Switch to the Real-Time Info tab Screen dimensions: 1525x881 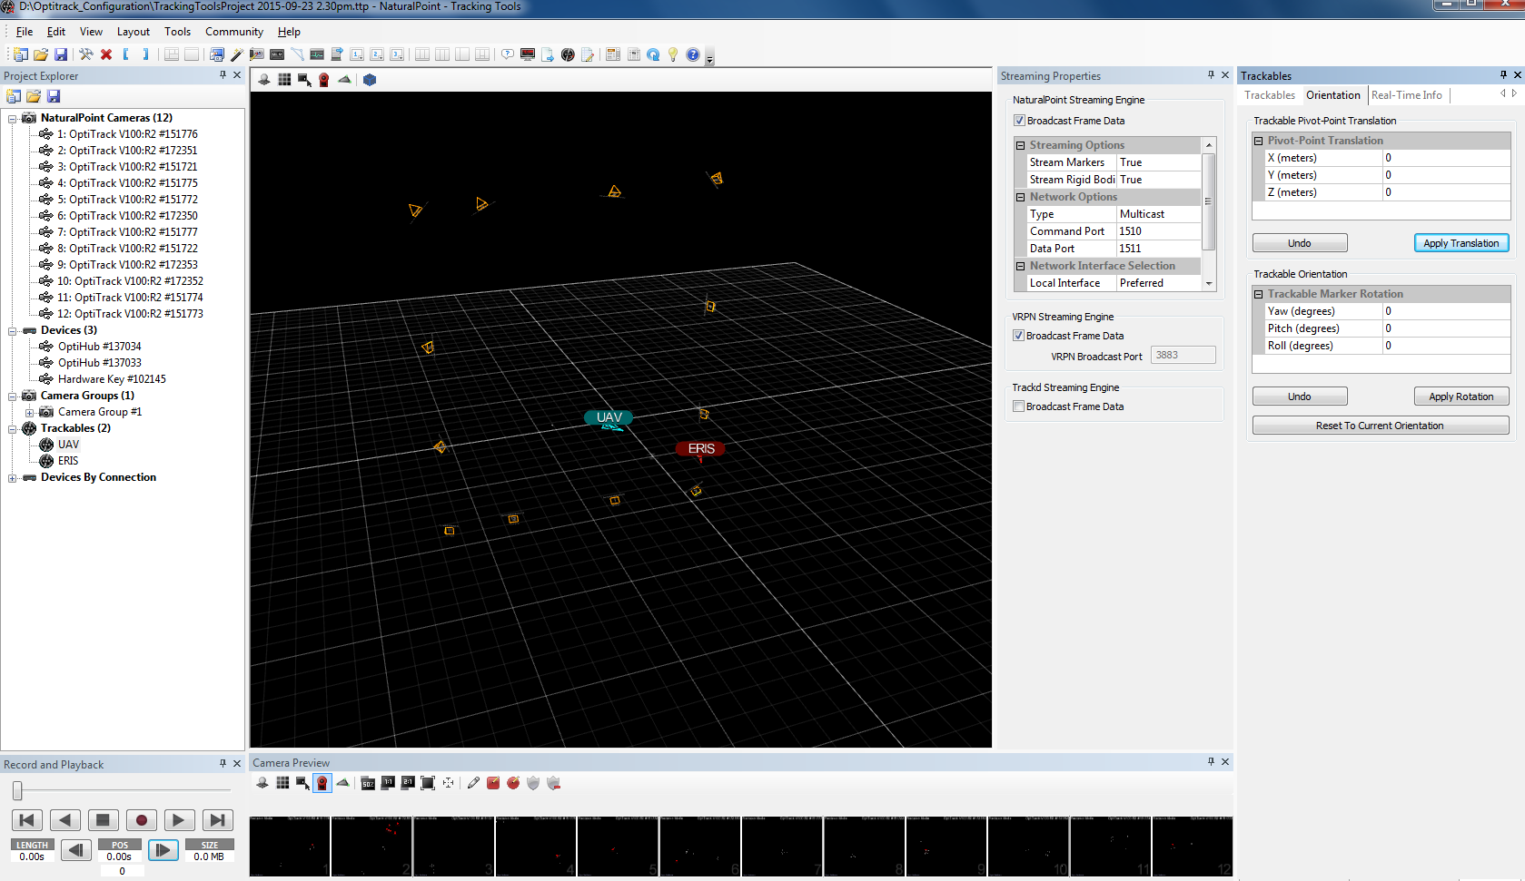click(1406, 95)
